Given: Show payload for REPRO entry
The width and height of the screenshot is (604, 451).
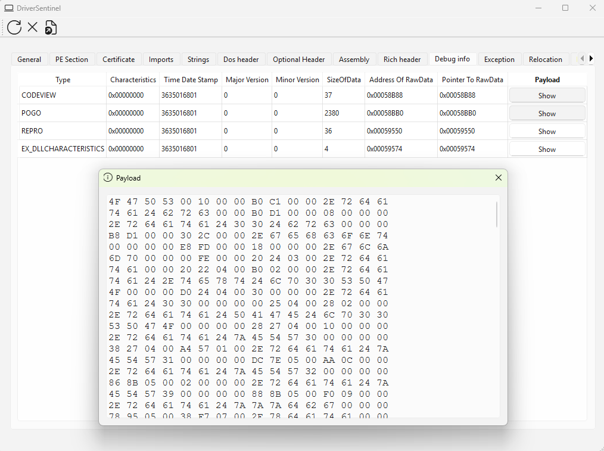Looking at the screenshot, I should (547, 131).
